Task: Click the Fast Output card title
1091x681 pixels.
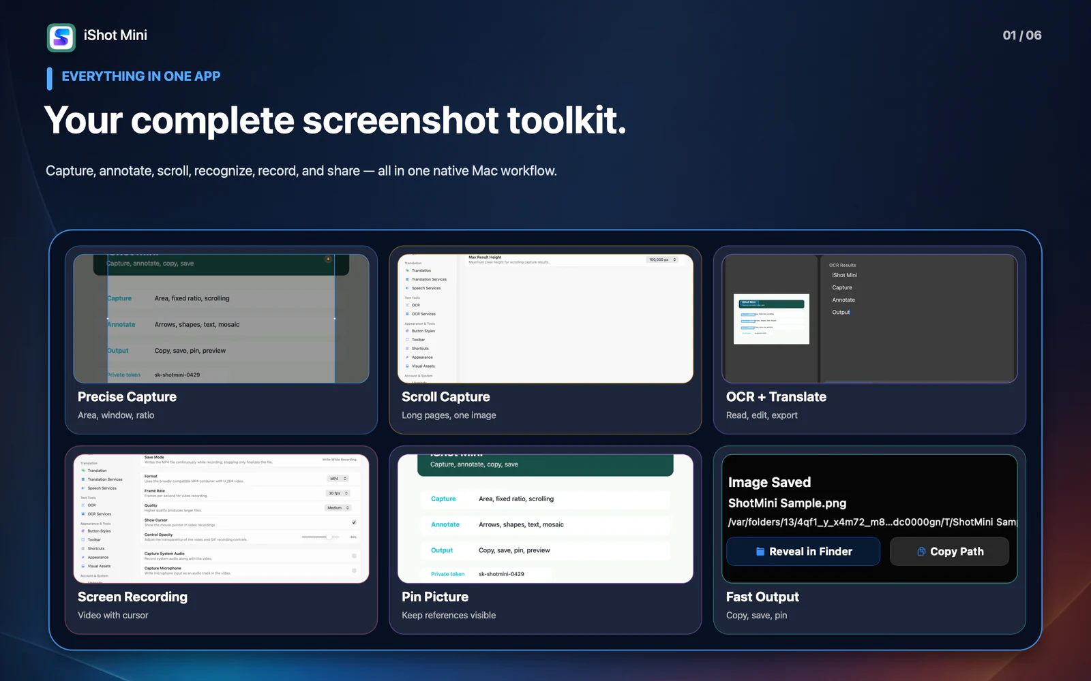Action: (762, 597)
